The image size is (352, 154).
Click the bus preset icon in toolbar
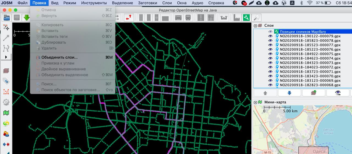[188, 18]
